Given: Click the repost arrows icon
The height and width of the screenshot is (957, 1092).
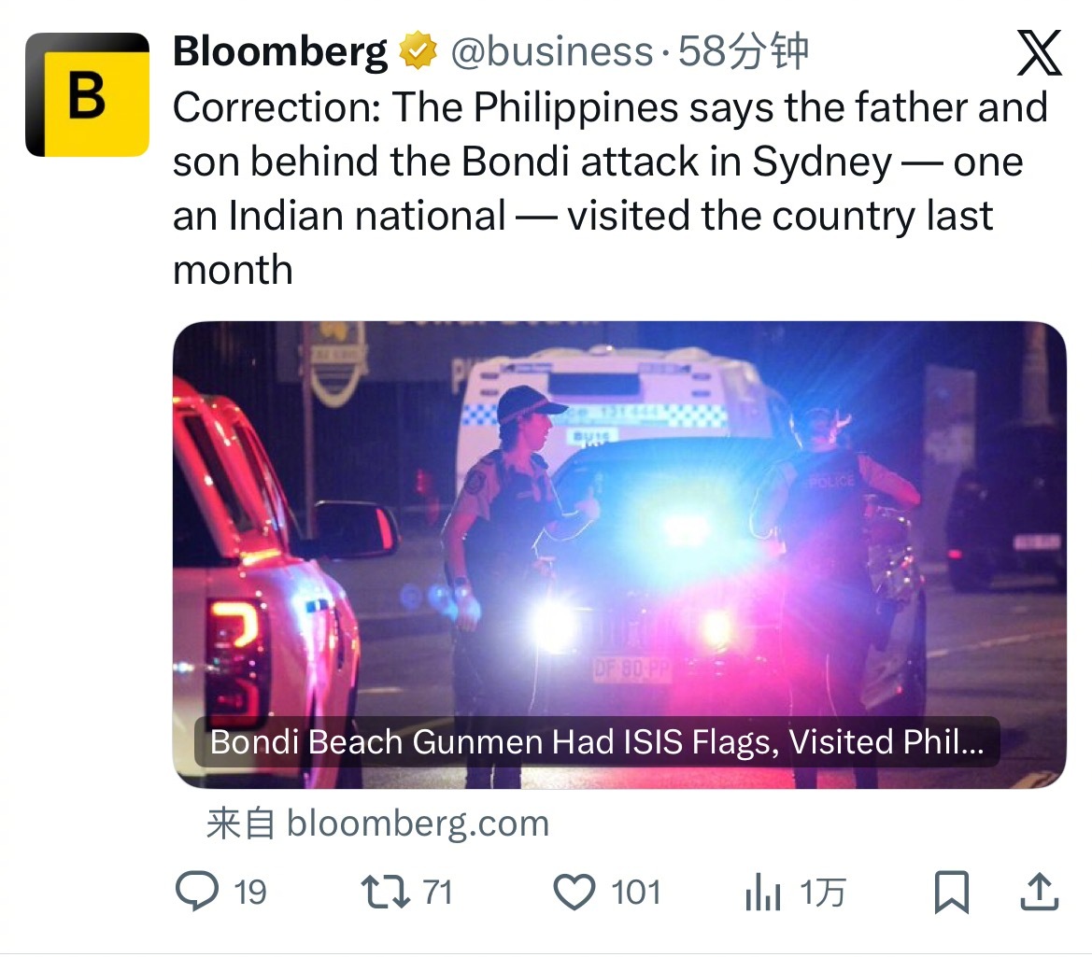Looking at the screenshot, I should point(385,892).
